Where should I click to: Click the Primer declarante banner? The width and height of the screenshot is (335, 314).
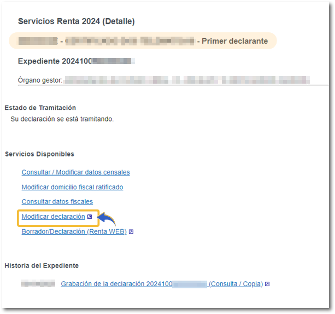[x=143, y=41]
